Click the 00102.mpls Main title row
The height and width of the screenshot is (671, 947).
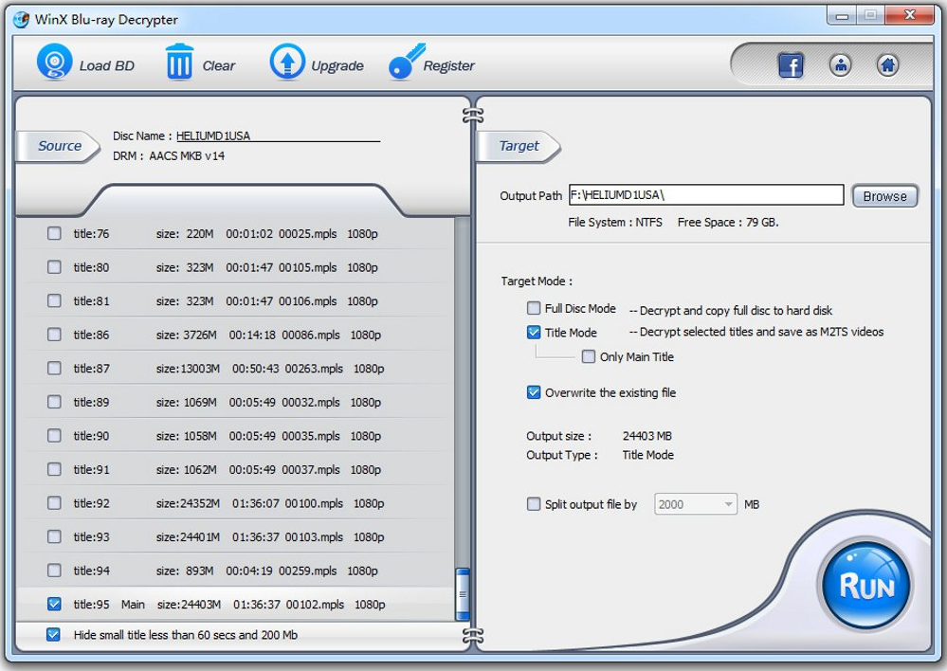(235, 604)
